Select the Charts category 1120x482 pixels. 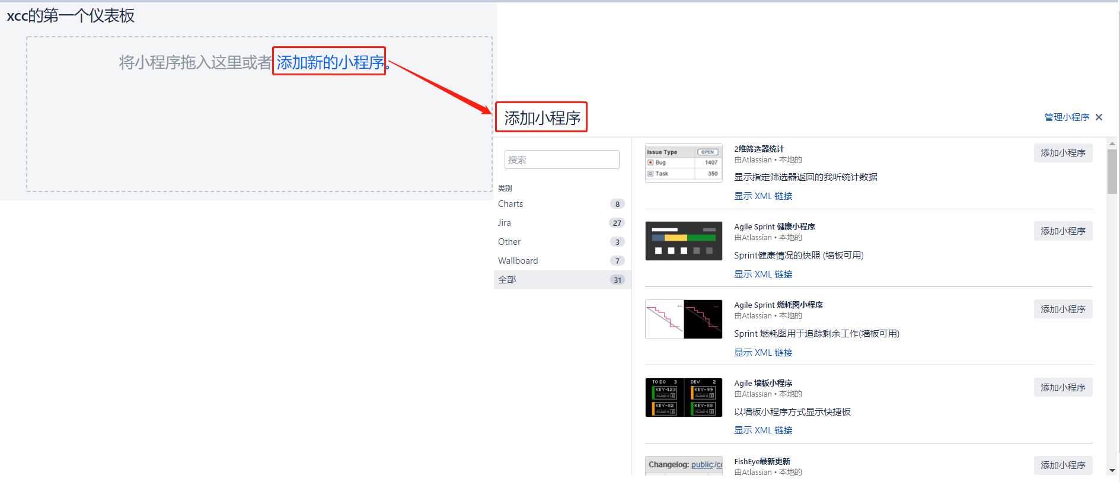562,204
